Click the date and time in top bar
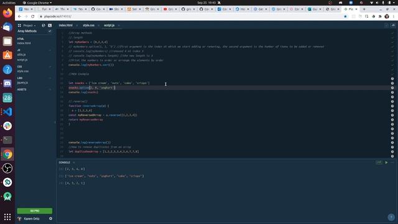Screen dimensions: 398x224 [206, 2]
